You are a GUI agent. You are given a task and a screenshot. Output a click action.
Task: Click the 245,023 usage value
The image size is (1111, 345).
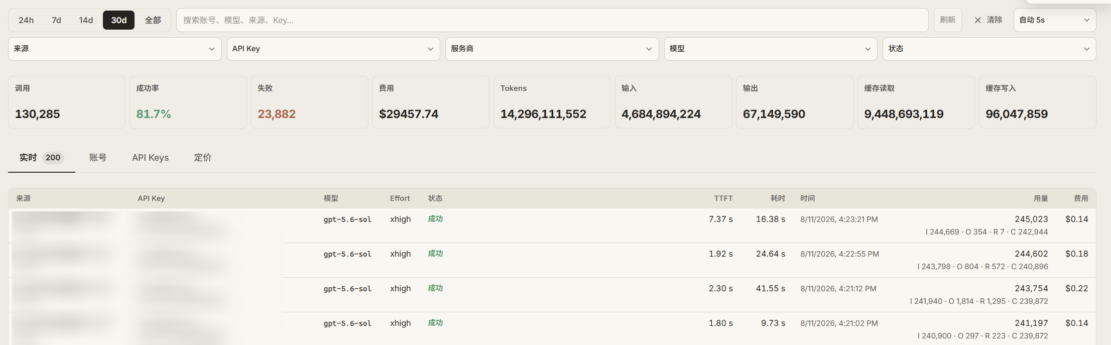1031,219
